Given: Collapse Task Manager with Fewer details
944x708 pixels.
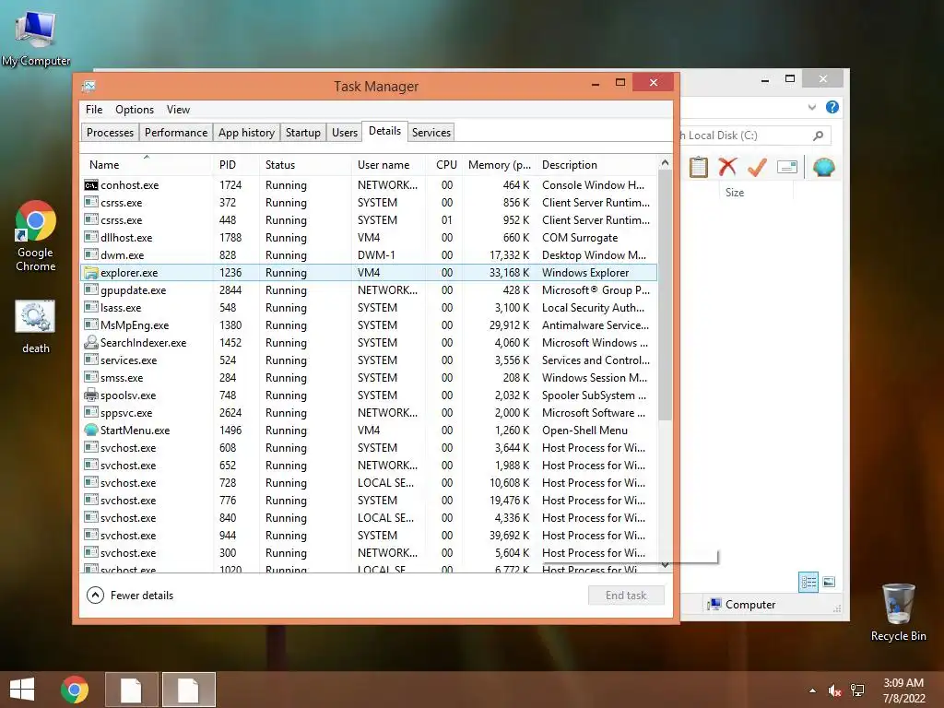Looking at the screenshot, I should (130, 595).
